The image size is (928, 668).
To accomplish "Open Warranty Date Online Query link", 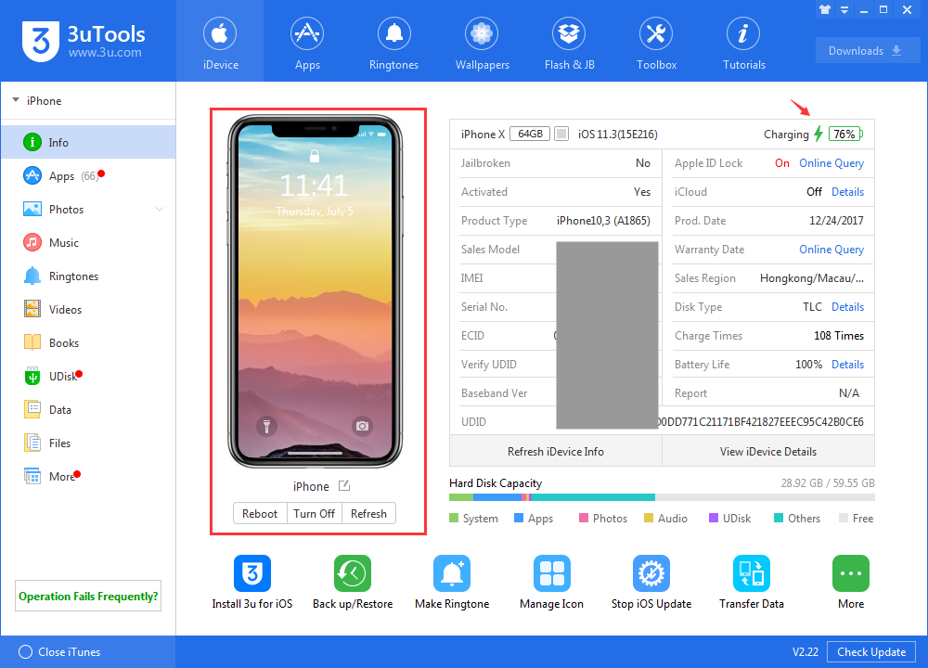I will tap(831, 250).
